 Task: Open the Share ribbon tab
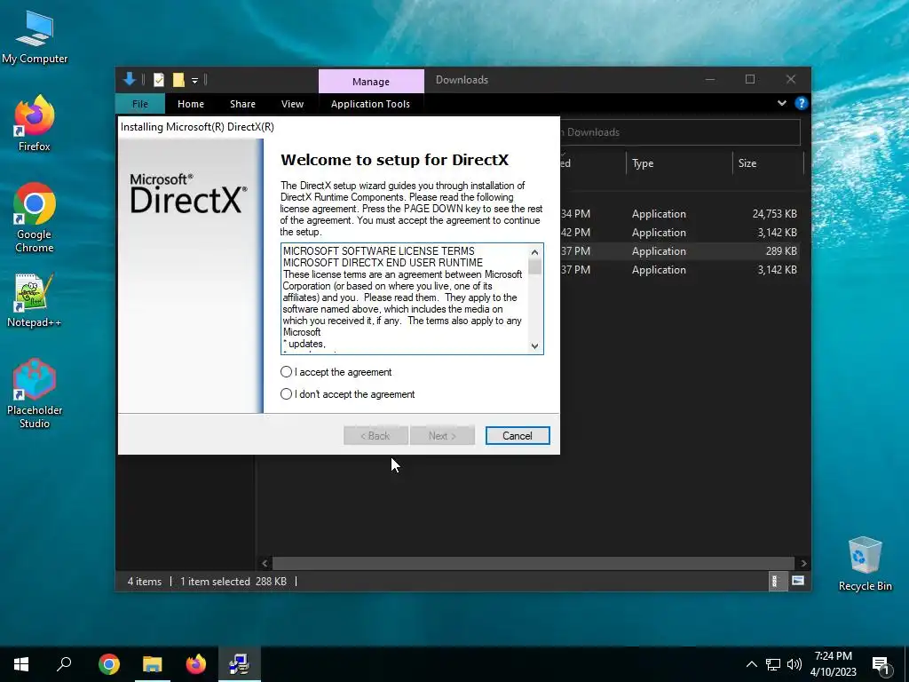tap(242, 104)
